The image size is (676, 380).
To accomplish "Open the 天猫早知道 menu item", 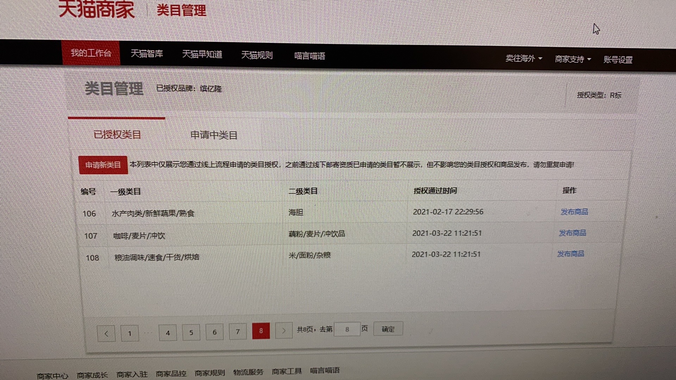I will coord(202,54).
